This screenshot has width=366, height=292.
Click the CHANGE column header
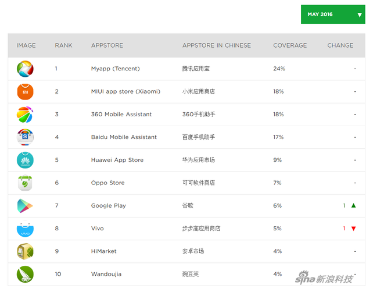[x=340, y=45]
